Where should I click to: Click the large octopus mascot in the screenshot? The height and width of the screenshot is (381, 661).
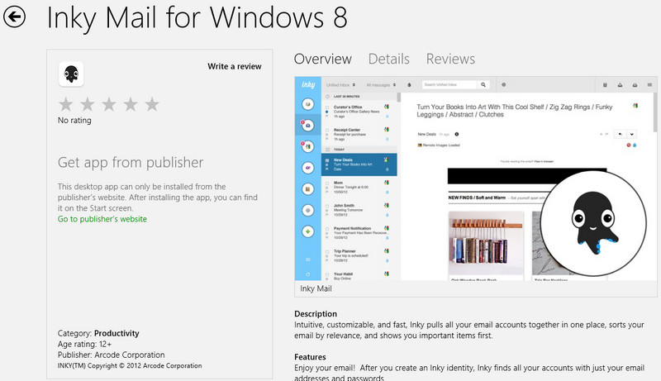(x=592, y=221)
